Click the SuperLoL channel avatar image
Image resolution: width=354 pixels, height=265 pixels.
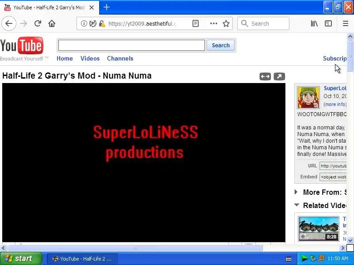308,97
